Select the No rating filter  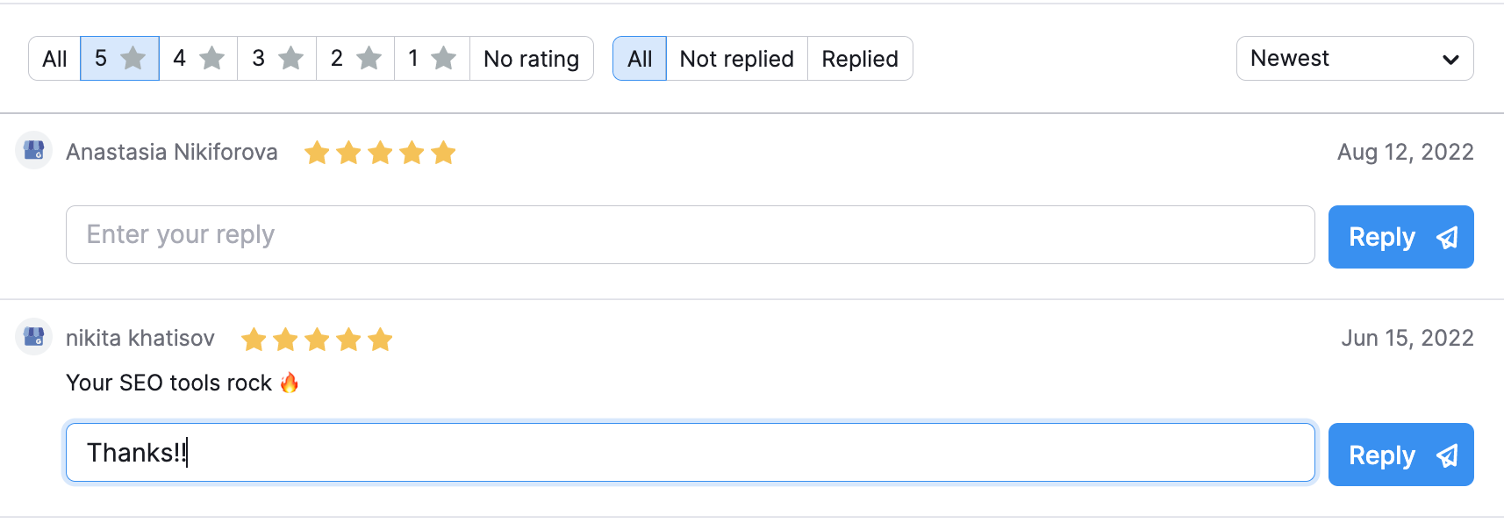coord(532,59)
